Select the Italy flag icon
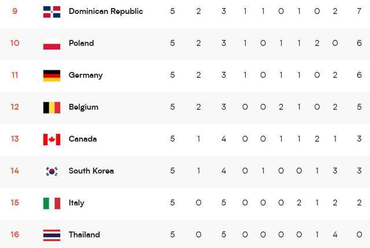This screenshot has height=248, width=370. pyautogui.click(x=51, y=203)
